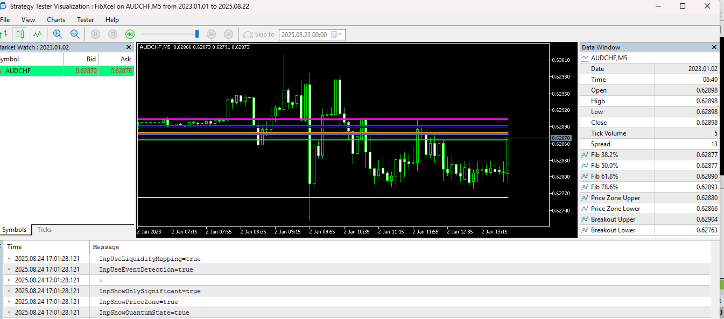Click the High row in Data Window

tap(650, 101)
